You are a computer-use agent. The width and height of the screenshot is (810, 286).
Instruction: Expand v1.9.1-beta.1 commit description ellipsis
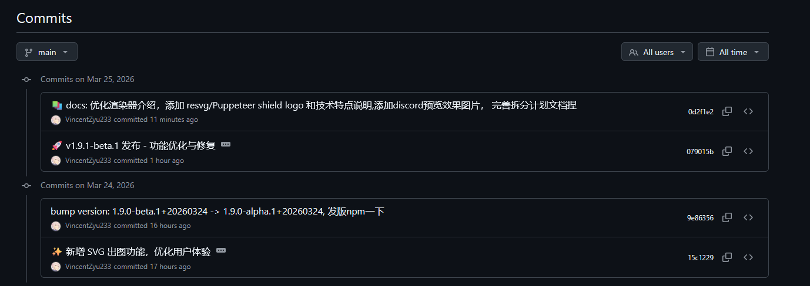(226, 144)
